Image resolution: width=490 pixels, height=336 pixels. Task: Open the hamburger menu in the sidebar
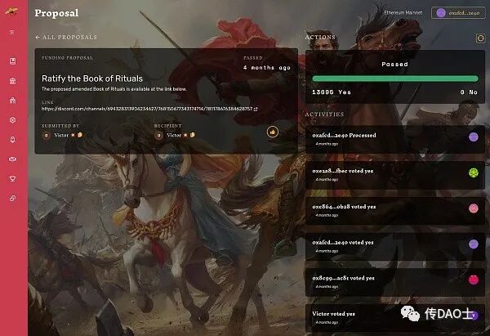12,32
